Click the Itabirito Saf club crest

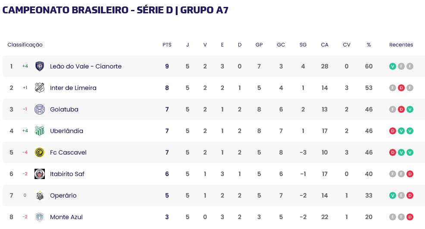(x=40, y=174)
